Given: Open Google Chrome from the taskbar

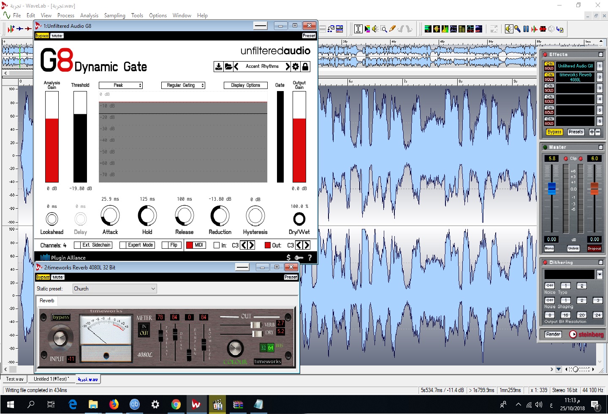Looking at the screenshot, I should tap(176, 404).
